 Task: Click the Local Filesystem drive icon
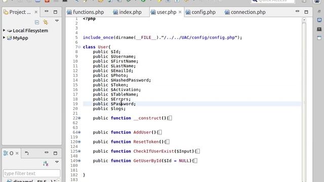click(x=10, y=31)
